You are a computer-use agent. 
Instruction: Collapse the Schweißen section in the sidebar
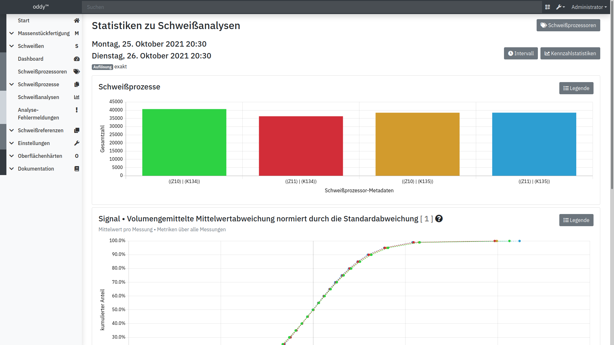pyautogui.click(x=12, y=46)
